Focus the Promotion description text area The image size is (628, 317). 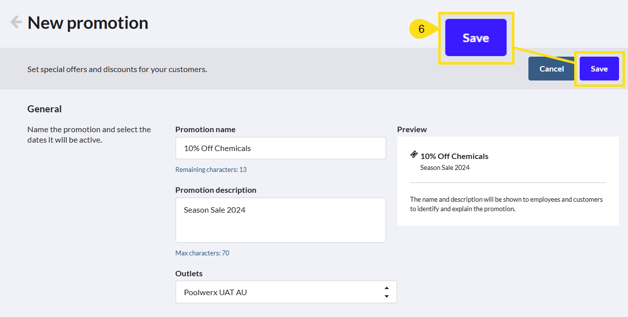280,220
